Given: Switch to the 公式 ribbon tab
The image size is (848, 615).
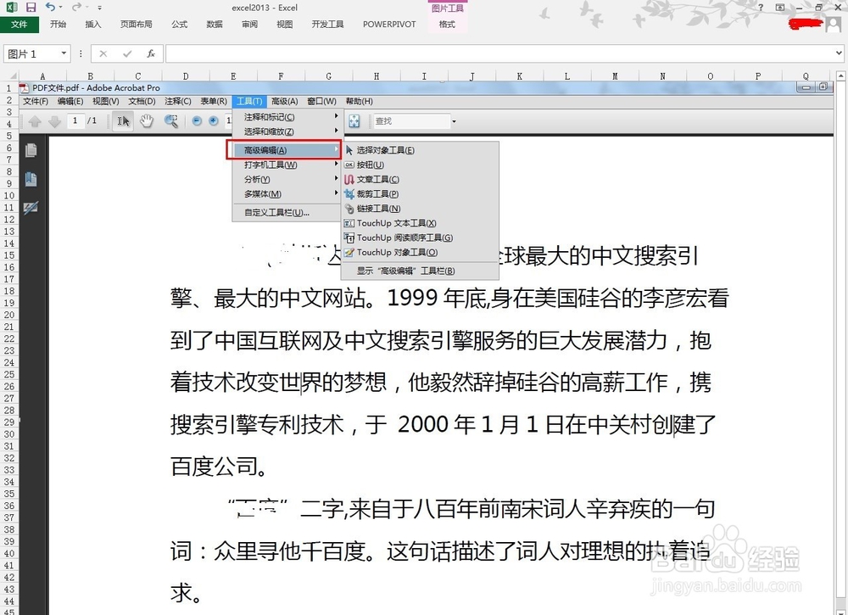Looking at the screenshot, I should 179,25.
